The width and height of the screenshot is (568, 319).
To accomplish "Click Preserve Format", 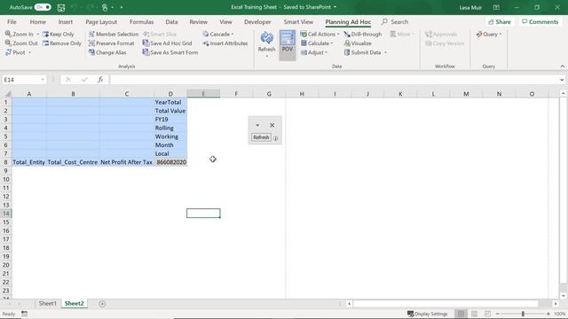I will point(111,43).
